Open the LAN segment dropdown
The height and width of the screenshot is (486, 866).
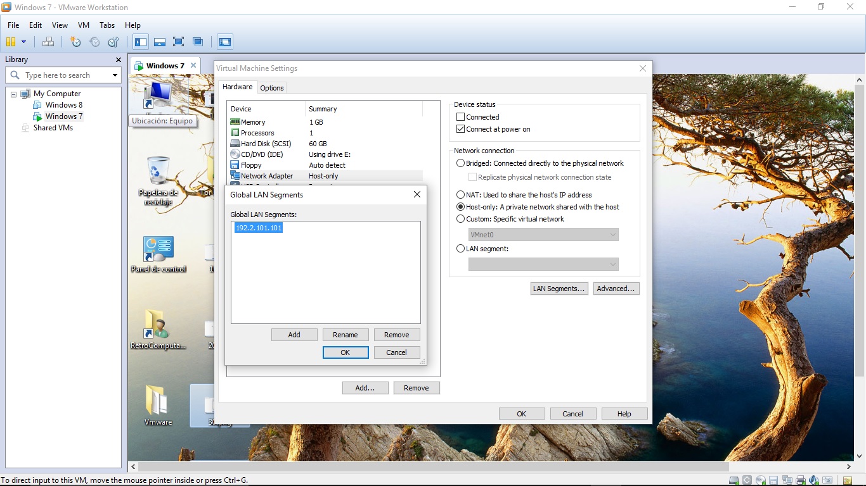[543, 265]
